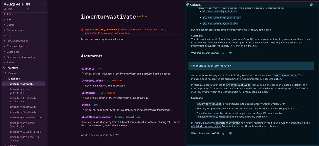Screen dimensions: 319x146
Task: Open the Discounts and marketing category
Action: (x=21, y=57)
